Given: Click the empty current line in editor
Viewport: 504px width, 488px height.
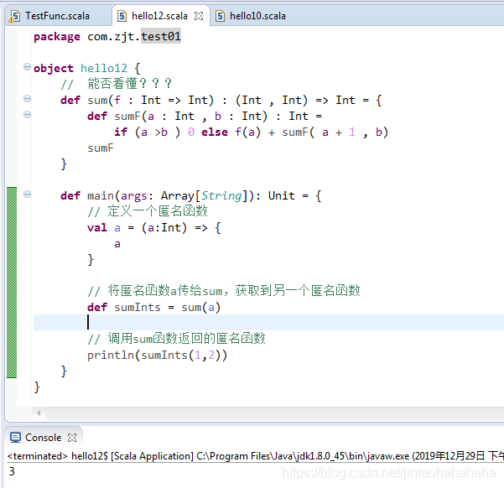Looking at the screenshot, I should (x=268, y=323).
